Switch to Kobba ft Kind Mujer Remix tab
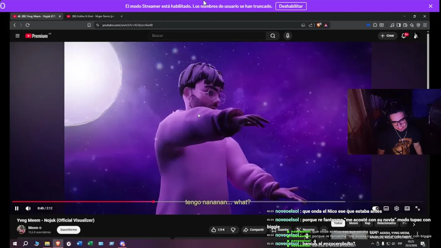The height and width of the screenshot is (248, 441). pyautogui.click(x=90, y=16)
